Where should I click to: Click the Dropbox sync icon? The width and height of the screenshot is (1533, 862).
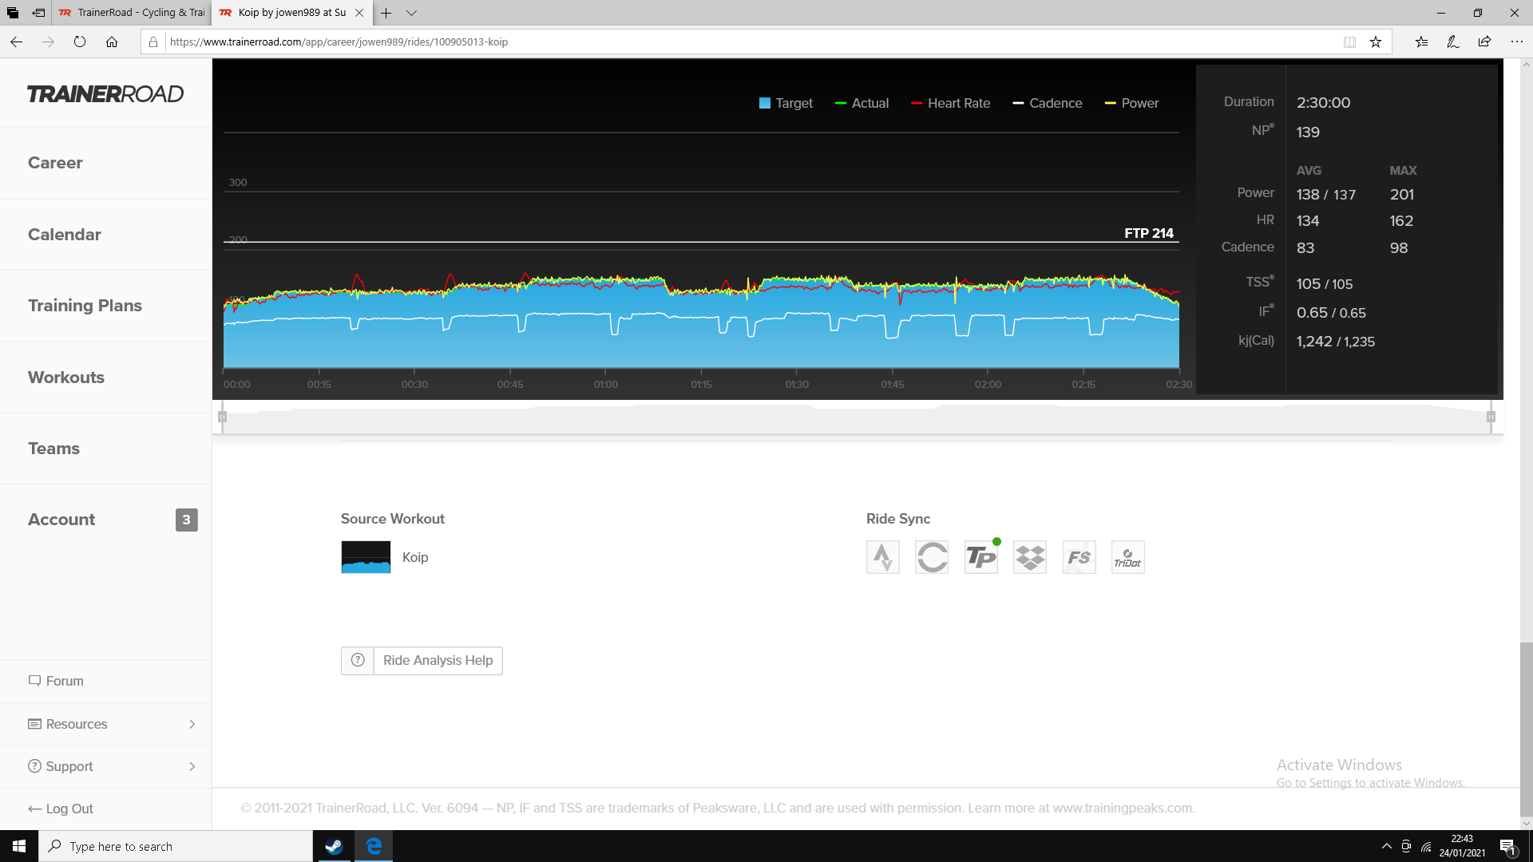pyautogui.click(x=1030, y=557)
